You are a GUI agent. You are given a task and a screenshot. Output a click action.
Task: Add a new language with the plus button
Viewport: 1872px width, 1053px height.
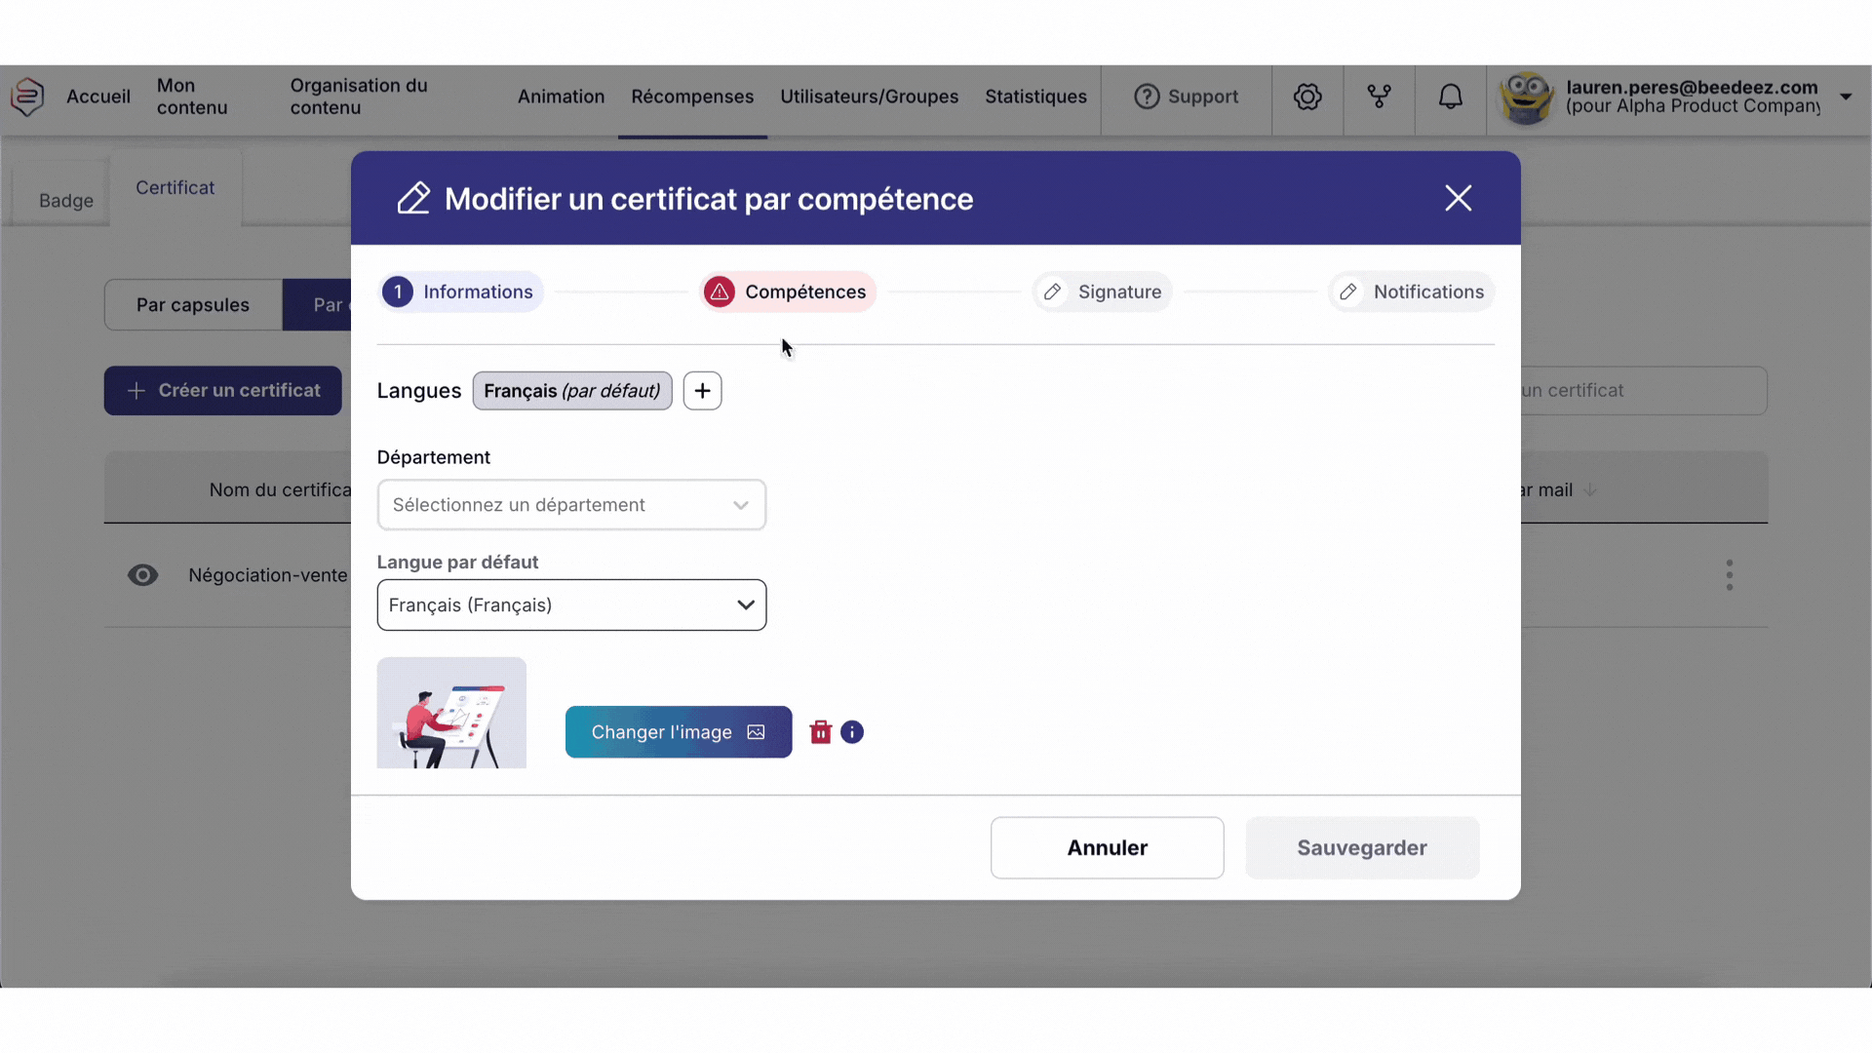pyautogui.click(x=703, y=390)
